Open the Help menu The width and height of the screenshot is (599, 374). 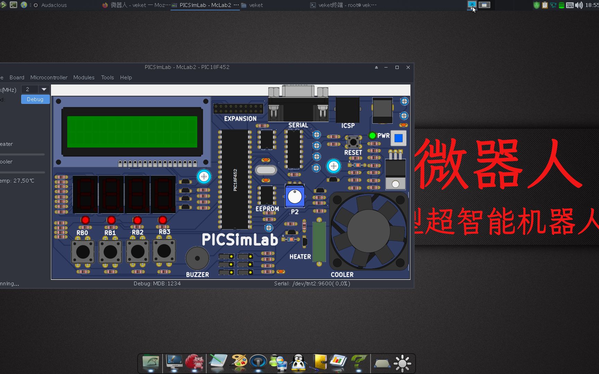point(126,78)
